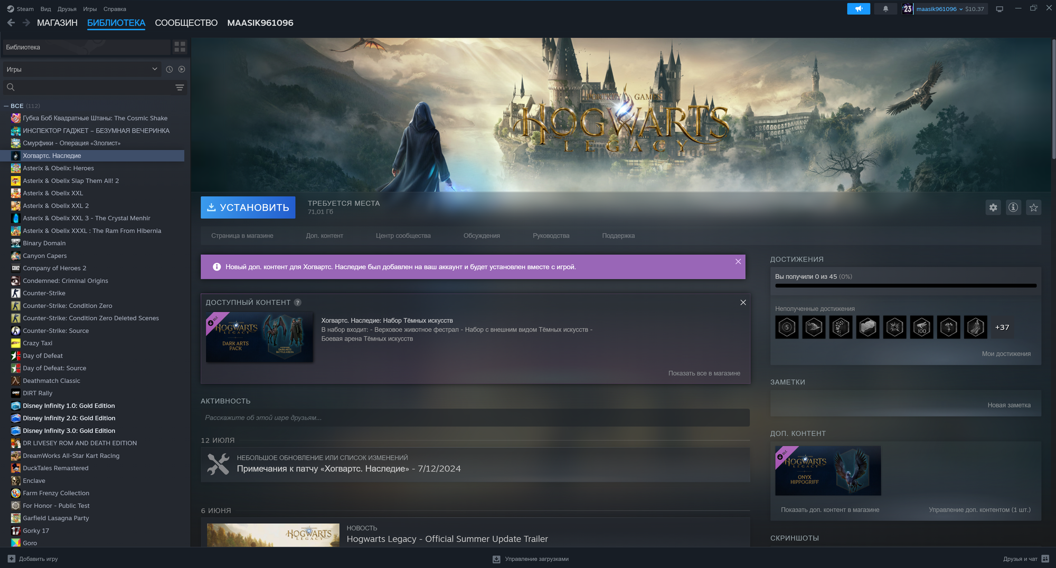Select the fourth unearned achievement icon

[868, 327]
